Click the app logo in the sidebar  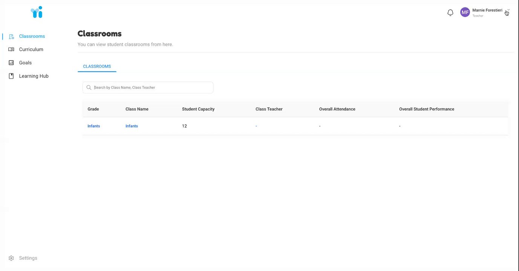tap(37, 12)
